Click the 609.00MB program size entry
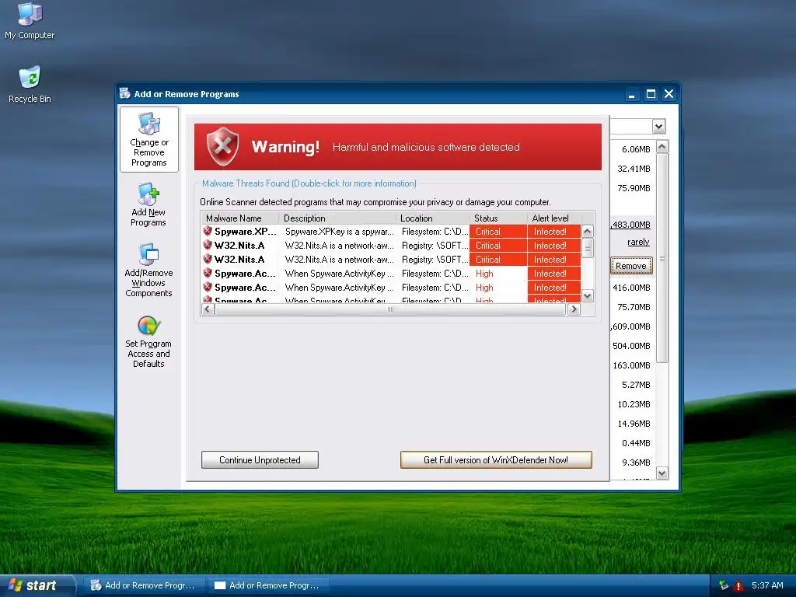The image size is (796, 597). click(x=630, y=326)
